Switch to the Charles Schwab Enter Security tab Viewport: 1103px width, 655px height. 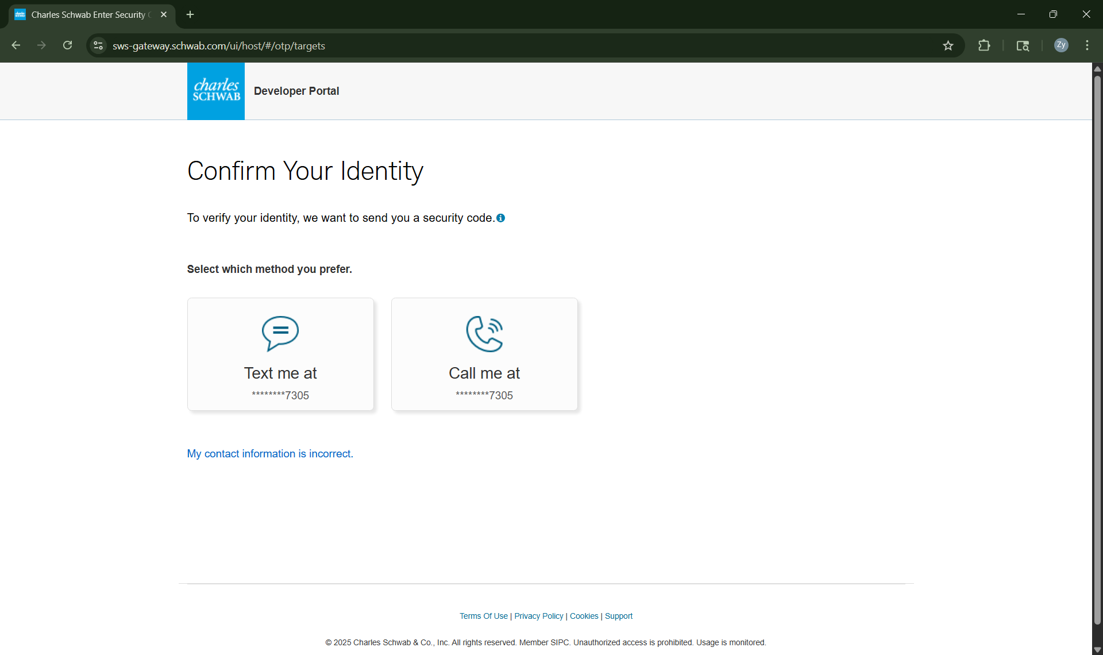pyautogui.click(x=86, y=14)
